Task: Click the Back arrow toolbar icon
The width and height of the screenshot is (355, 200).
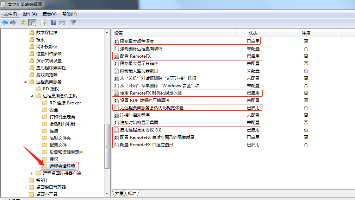Action: pyautogui.click(x=5, y=22)
